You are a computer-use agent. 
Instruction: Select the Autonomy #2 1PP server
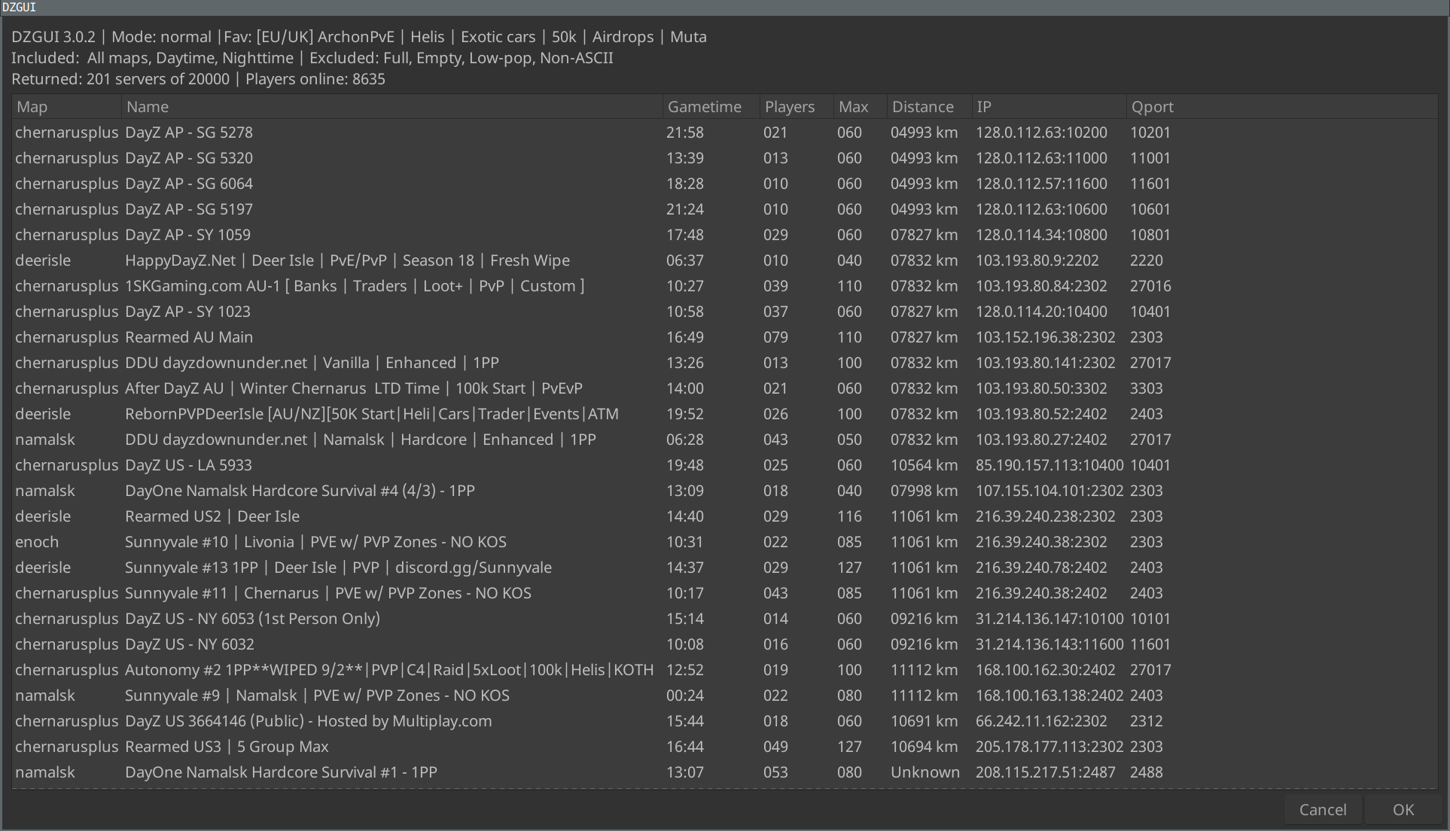coord(724,670)
